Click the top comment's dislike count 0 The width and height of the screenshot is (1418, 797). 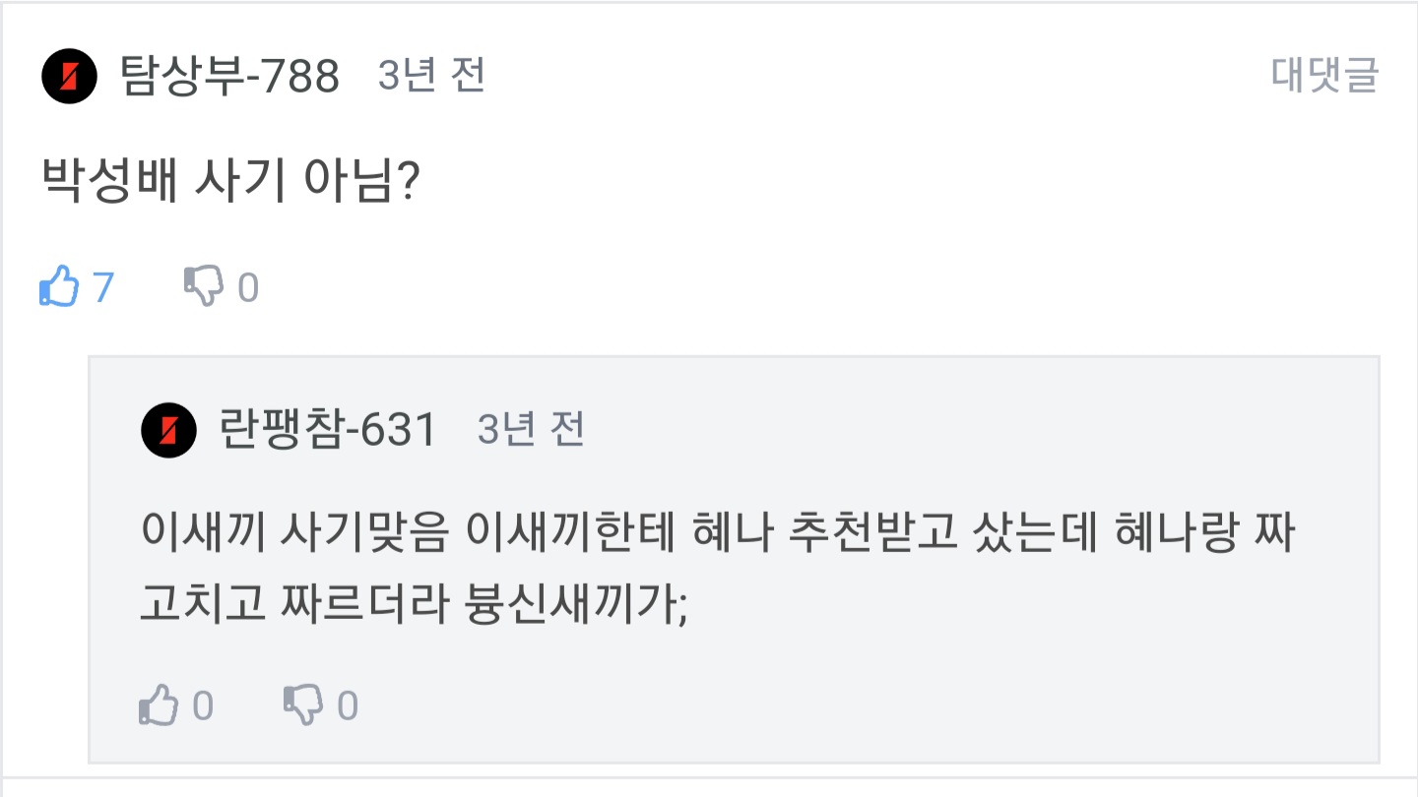point(248,287)
